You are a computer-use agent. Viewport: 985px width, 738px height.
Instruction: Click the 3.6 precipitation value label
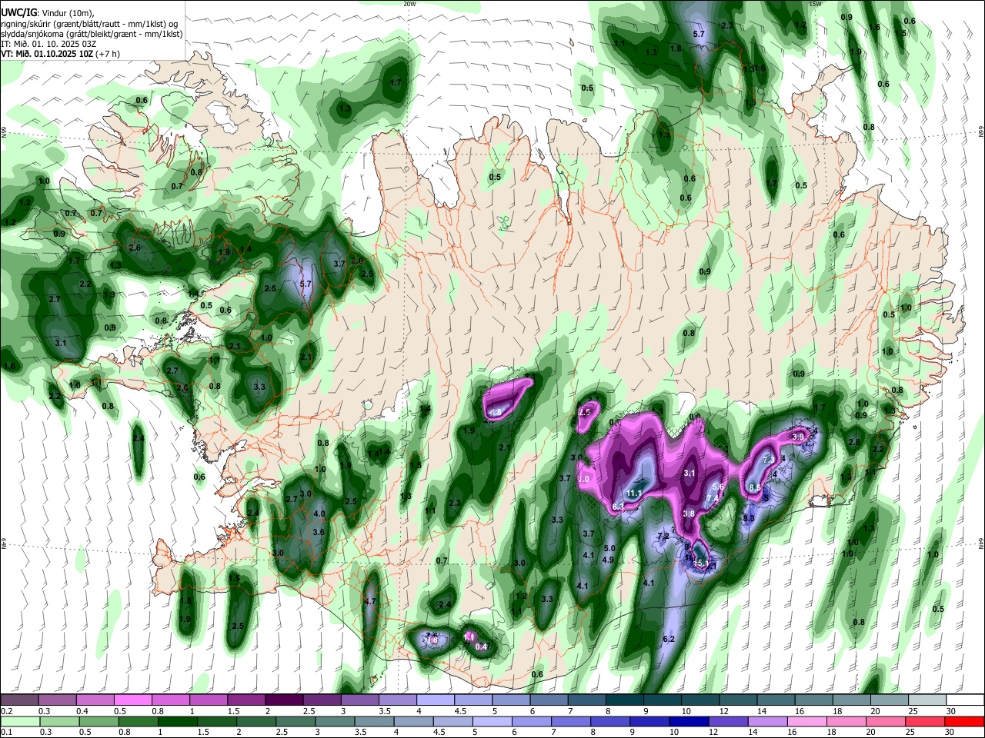tap(319, 532)
